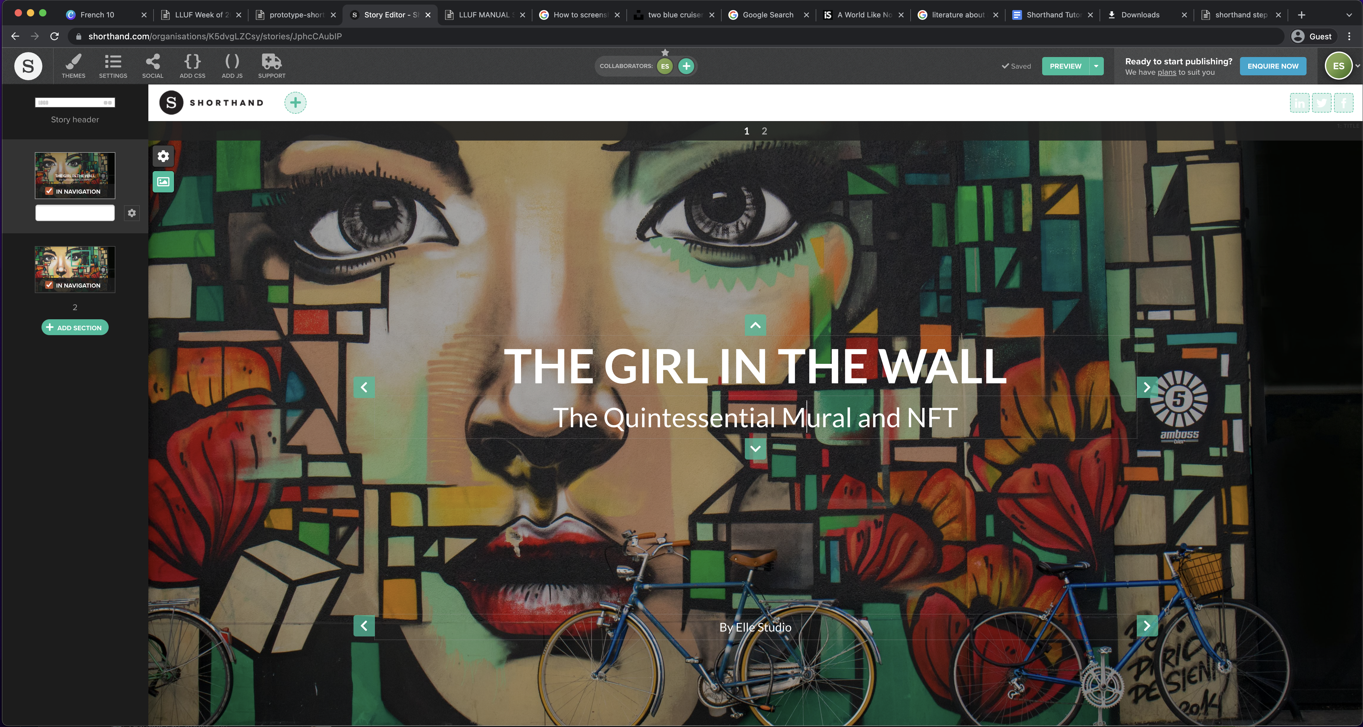This screenshot has width=1363, height=727.
Task: Expand the Preview dropdown arrow
Action: coord(1096,66)
